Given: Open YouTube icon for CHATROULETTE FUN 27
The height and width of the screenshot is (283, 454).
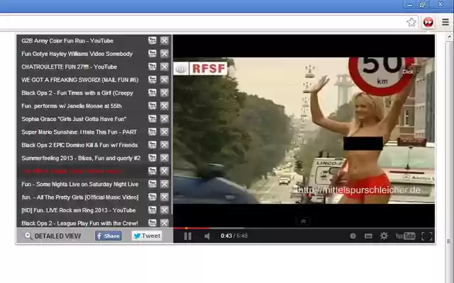Looking at the screenshot, I should [153, 67].
